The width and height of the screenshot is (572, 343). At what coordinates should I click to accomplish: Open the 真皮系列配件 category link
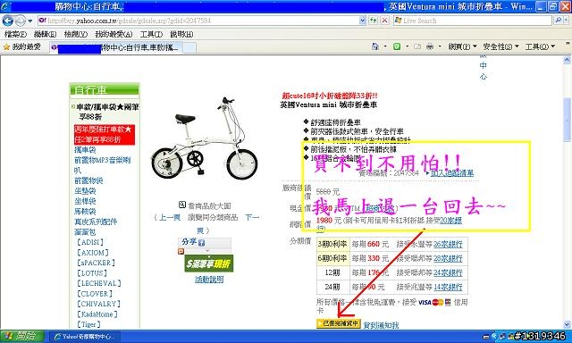coord(96,222)
